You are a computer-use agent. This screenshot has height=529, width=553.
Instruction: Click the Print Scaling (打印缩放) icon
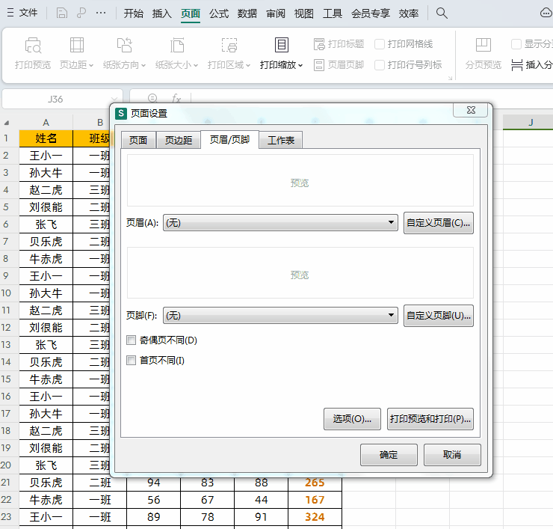(281, 46)
